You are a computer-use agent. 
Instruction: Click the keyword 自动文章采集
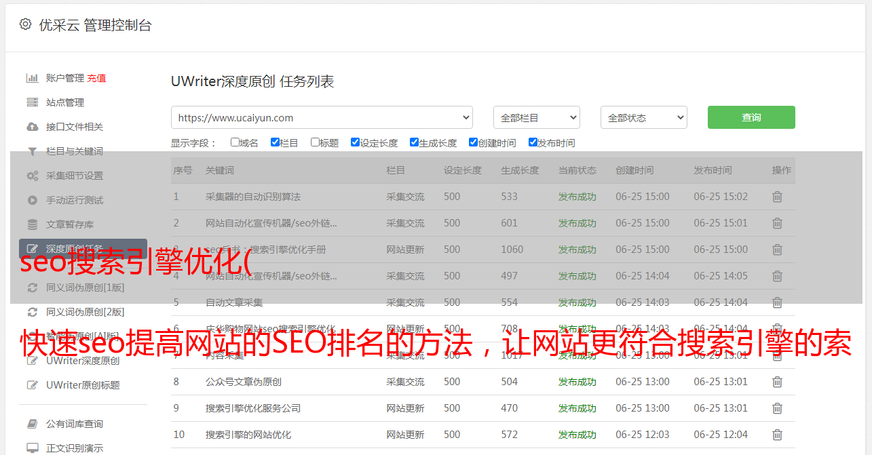(234, 302)
